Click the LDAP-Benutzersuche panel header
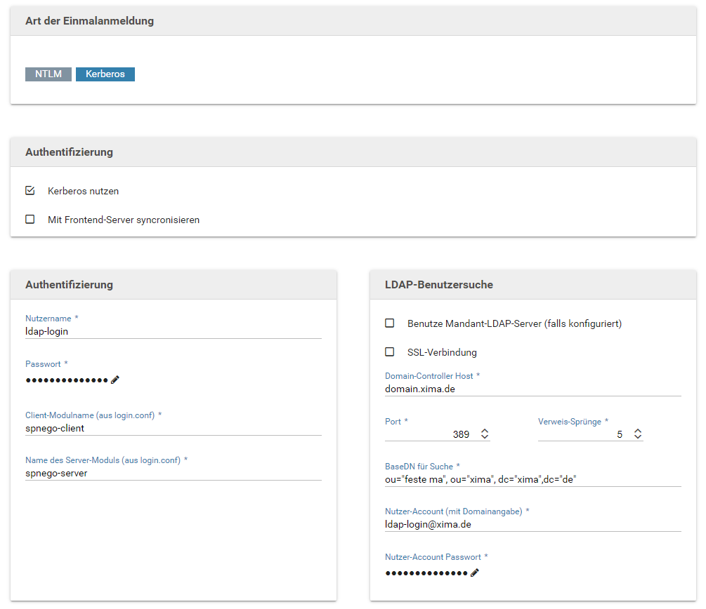The height and width of the screenshot is (609, 706). click(x=532, y=285)
